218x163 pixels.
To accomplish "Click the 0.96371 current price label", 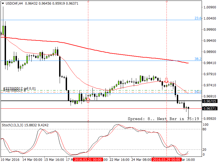I will 210,108.
